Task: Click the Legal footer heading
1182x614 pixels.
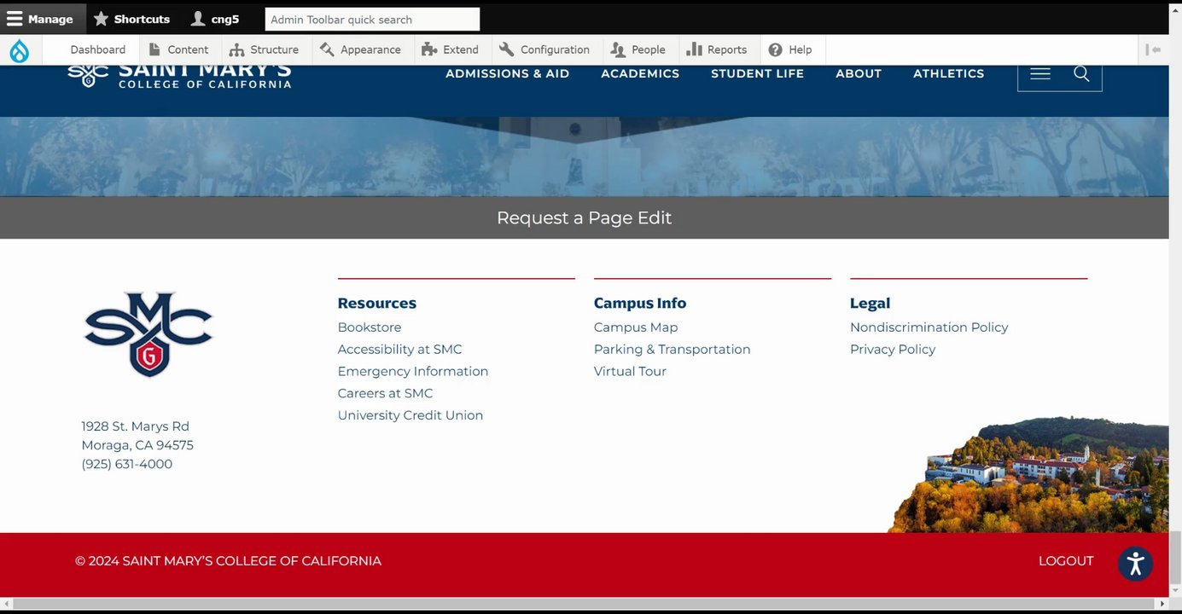Action: 870,304
